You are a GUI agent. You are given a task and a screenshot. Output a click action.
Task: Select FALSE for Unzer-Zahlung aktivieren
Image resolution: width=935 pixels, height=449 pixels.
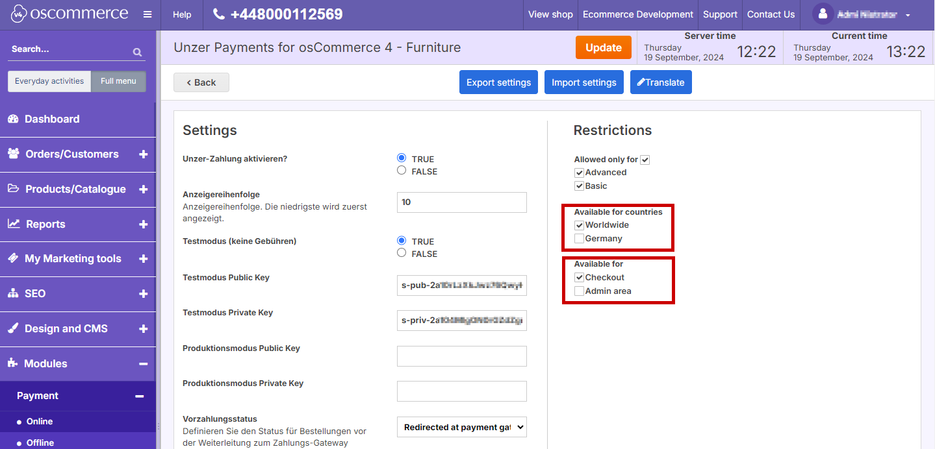402,170
